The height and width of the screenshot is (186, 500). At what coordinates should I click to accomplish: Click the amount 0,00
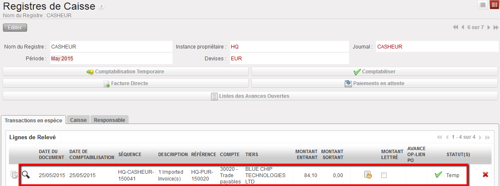338,175
